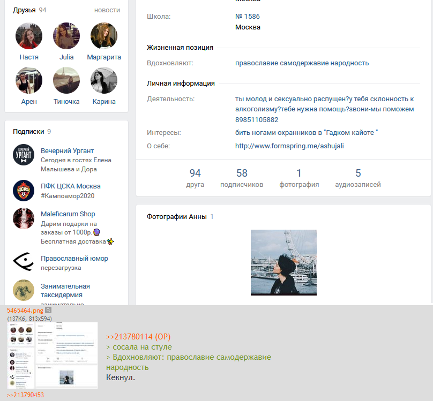This screenshot has height=401, width=433.
Task: Open Маргарита's friend avatar
Action: pos(104,36)
